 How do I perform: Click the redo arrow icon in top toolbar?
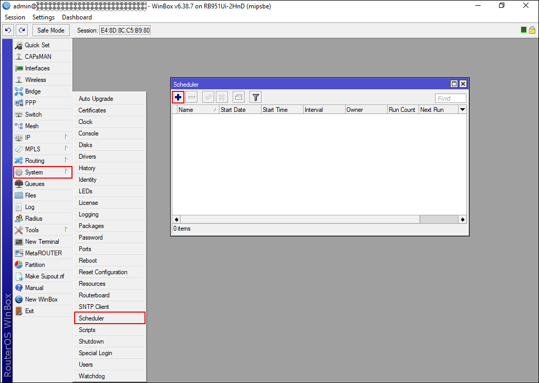[22, 30]
